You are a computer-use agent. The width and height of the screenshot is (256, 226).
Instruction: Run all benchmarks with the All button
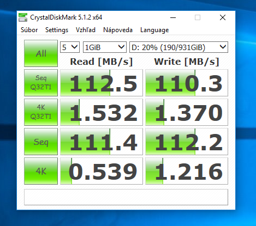pos(41,53)
